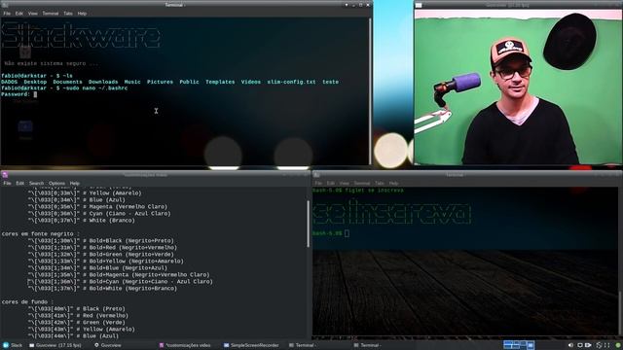Screen dimensions: 623x350
Task: Switch to customizações video taskbar entry
Action: point(185,346)
